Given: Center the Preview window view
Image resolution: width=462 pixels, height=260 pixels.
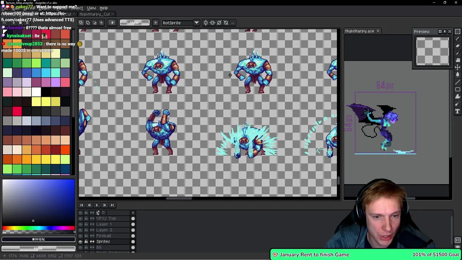Looking at the screenshot, I should click(x=440, y=31).
